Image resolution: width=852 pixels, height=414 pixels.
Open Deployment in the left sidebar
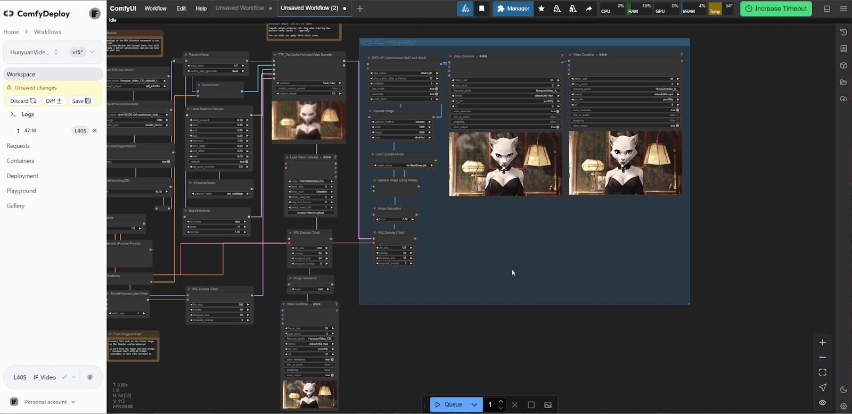pos(22,176)
